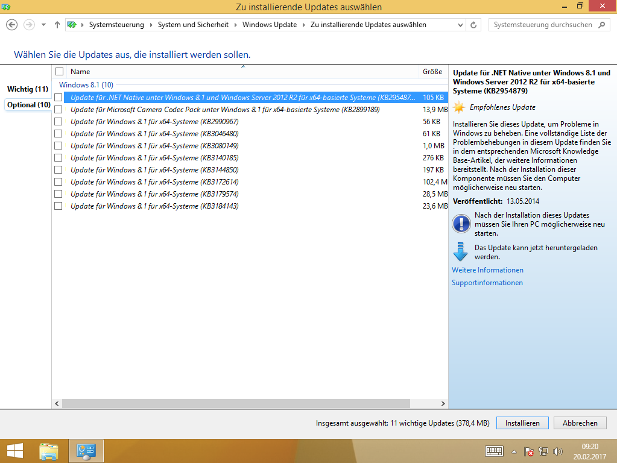Enable checkbox for update KB3140185

tap(59, 158)
